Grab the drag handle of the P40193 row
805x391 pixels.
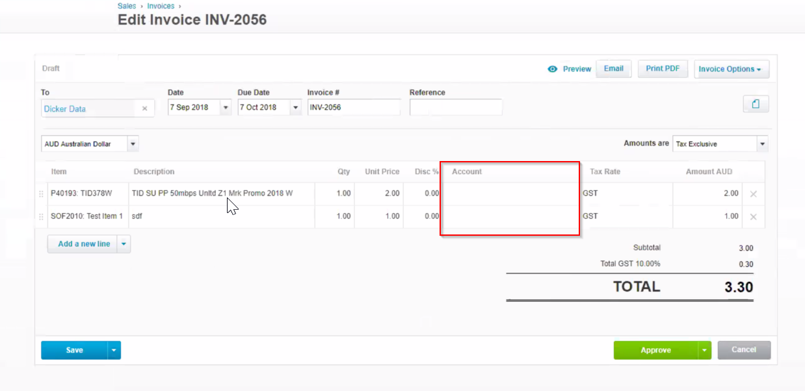42,194
